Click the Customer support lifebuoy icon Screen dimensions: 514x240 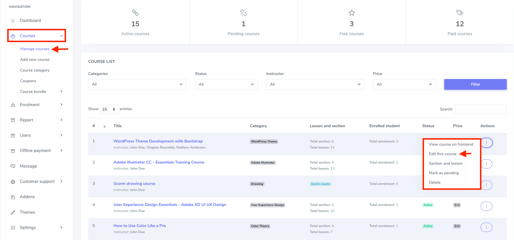click(13, 182)
